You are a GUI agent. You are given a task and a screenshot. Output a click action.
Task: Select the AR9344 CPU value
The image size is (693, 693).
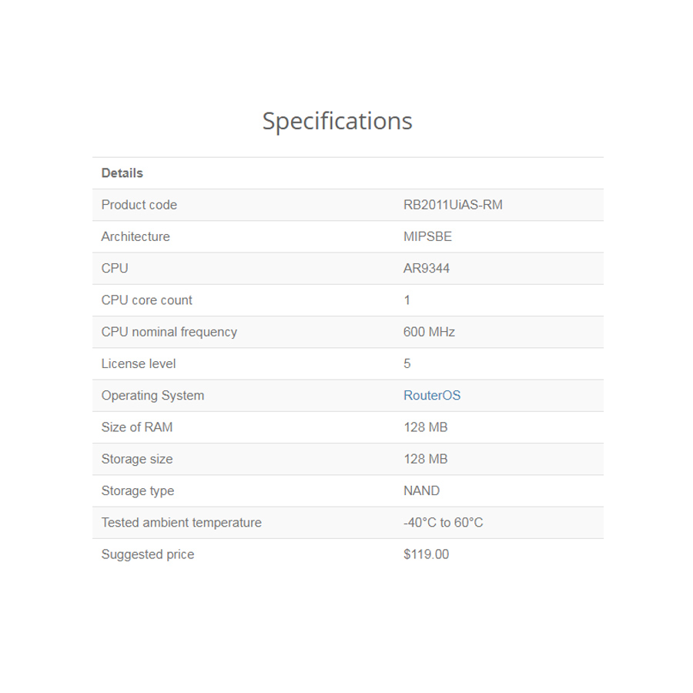[x=427, y=269]
